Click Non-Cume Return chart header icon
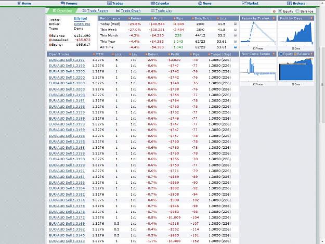The image size is (325, 244). 274,54
